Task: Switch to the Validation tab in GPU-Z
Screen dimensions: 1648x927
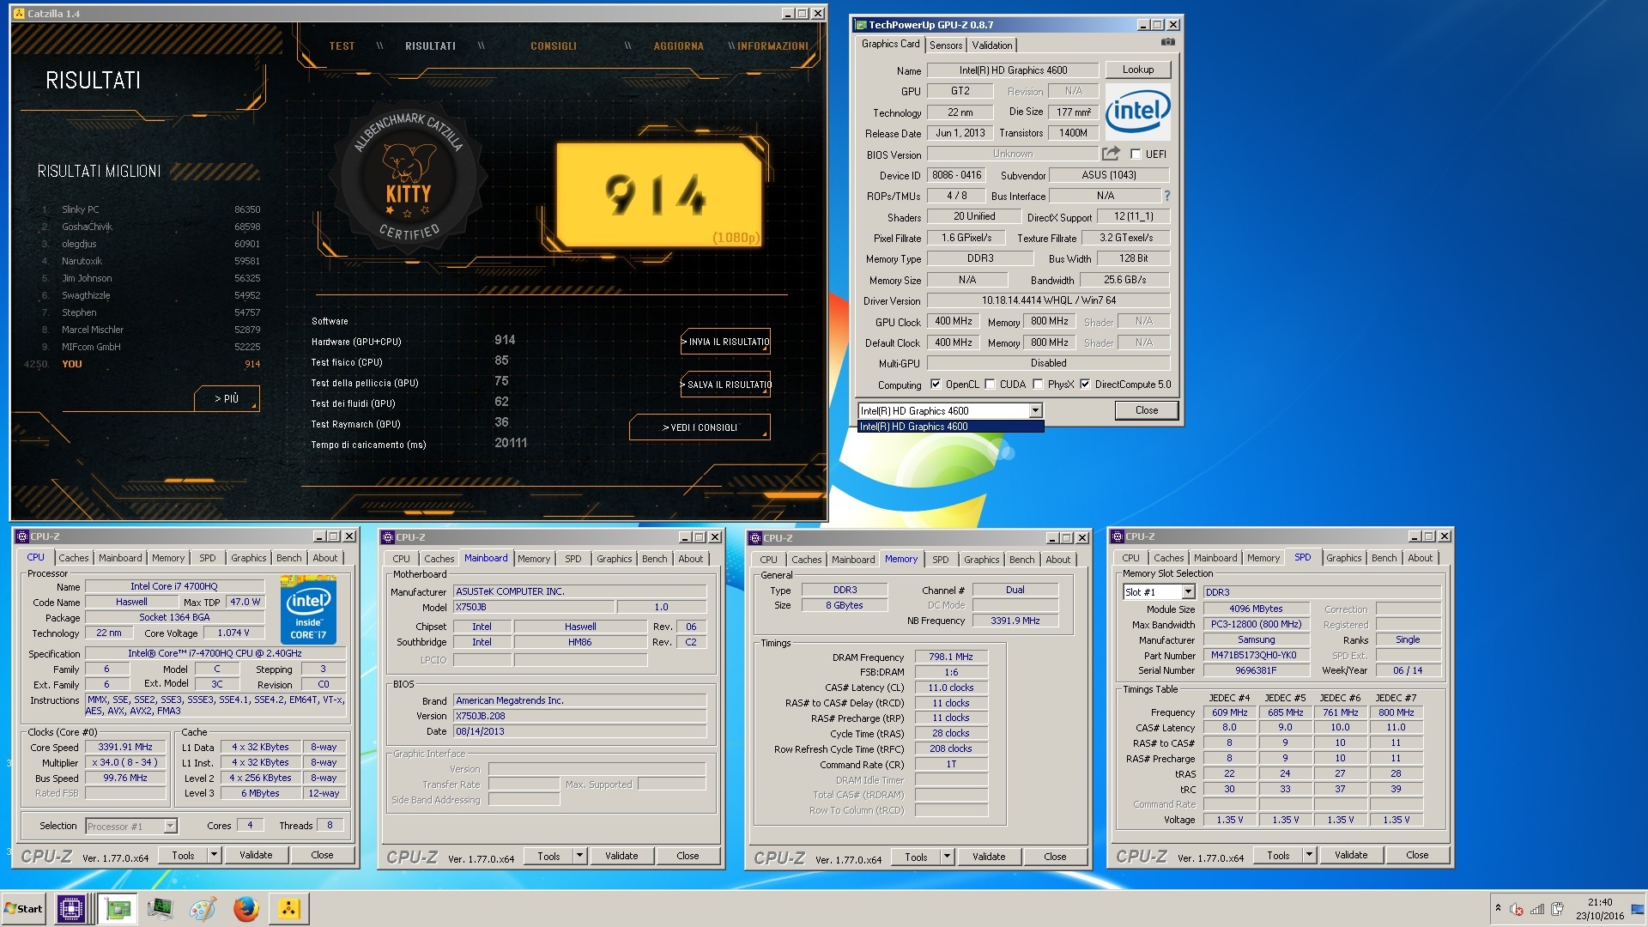Action: [992, 45]
